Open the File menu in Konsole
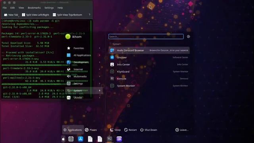 [4, 8]
